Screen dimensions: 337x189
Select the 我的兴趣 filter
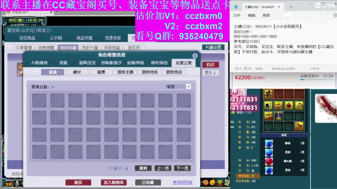click(x=90, y=48)
